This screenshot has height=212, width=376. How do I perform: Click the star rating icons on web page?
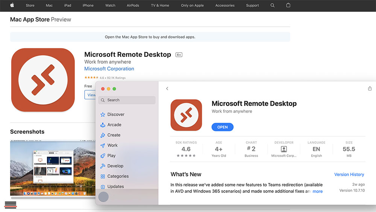point(91,78)
